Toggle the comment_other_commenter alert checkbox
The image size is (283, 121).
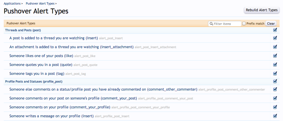(x=275, y=89)
